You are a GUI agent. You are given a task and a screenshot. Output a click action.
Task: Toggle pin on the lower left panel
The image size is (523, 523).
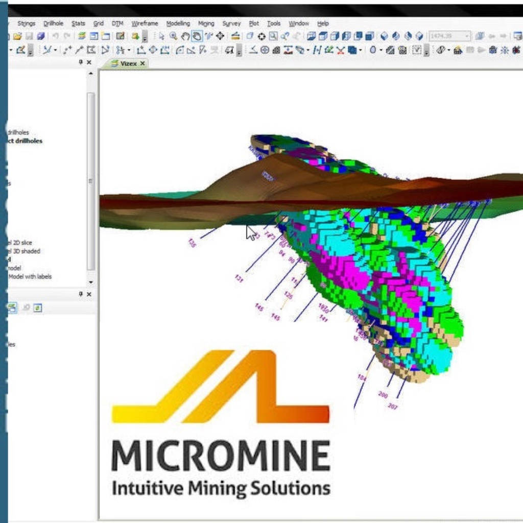pos(81,295)
